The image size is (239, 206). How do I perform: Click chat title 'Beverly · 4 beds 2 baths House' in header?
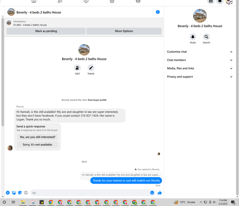coord(39,12)
